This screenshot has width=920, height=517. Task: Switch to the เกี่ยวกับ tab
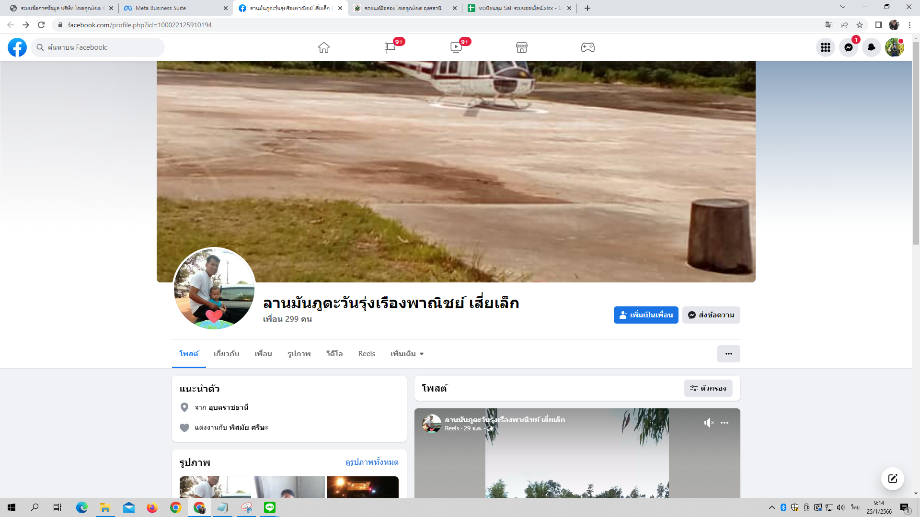click(226, 354)
